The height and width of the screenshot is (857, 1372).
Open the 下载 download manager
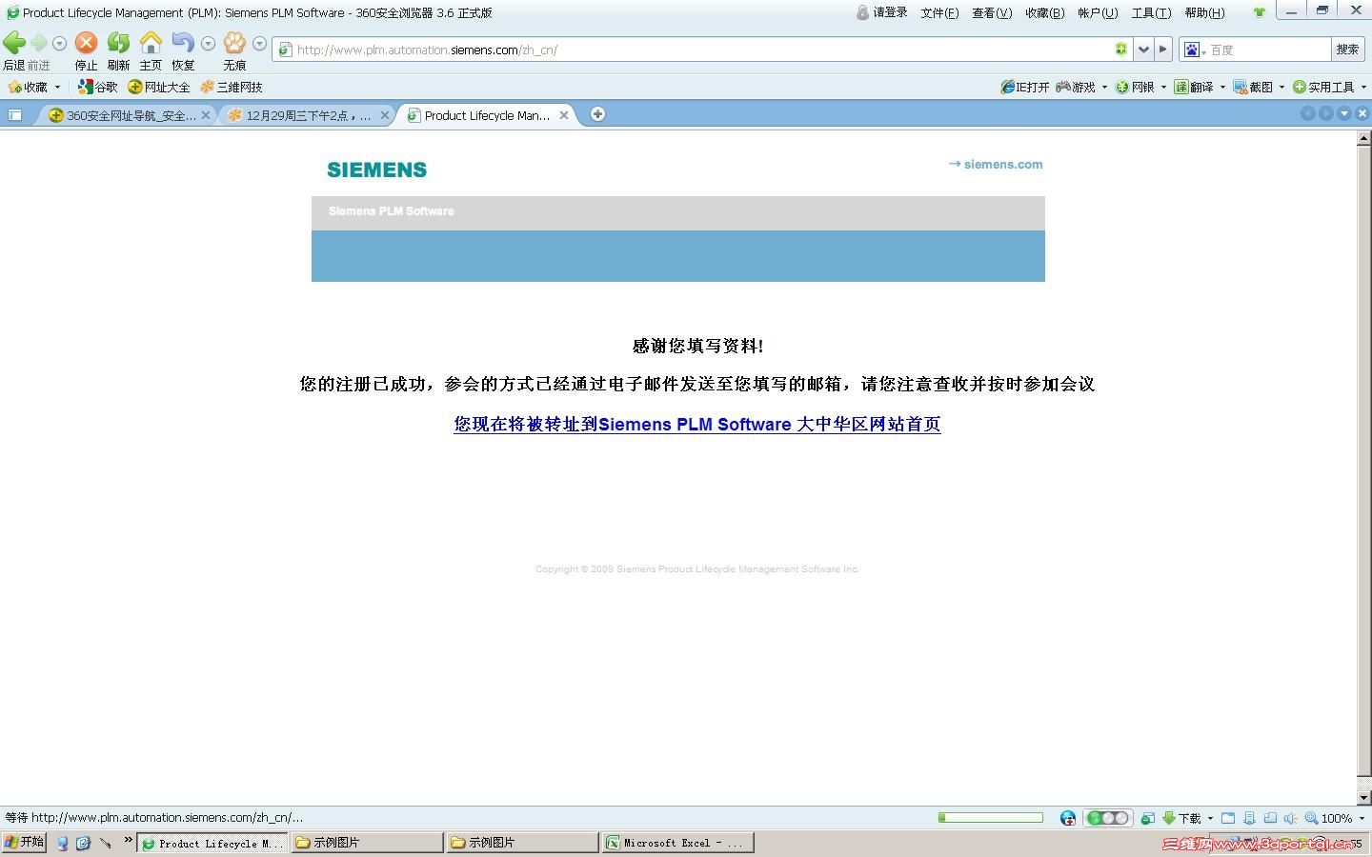[x=1181, y=818]
